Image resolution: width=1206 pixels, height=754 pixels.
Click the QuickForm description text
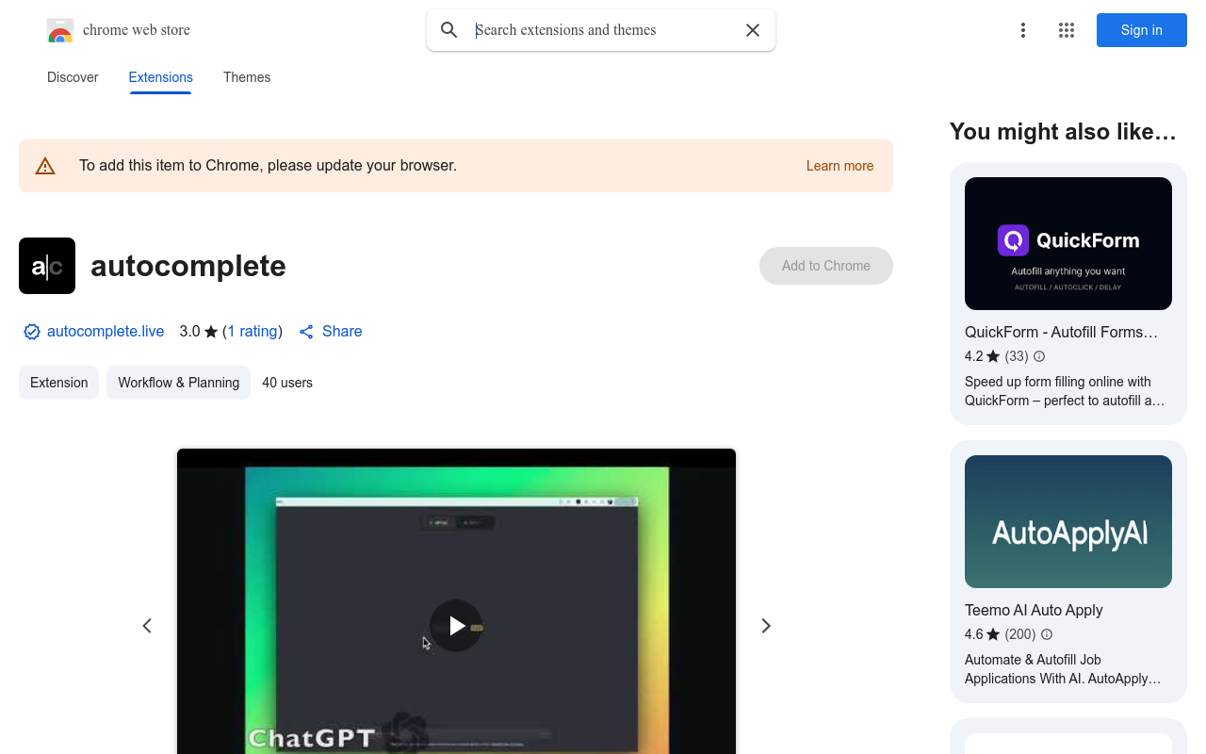pyautogui.click(x=1065, y=391)
